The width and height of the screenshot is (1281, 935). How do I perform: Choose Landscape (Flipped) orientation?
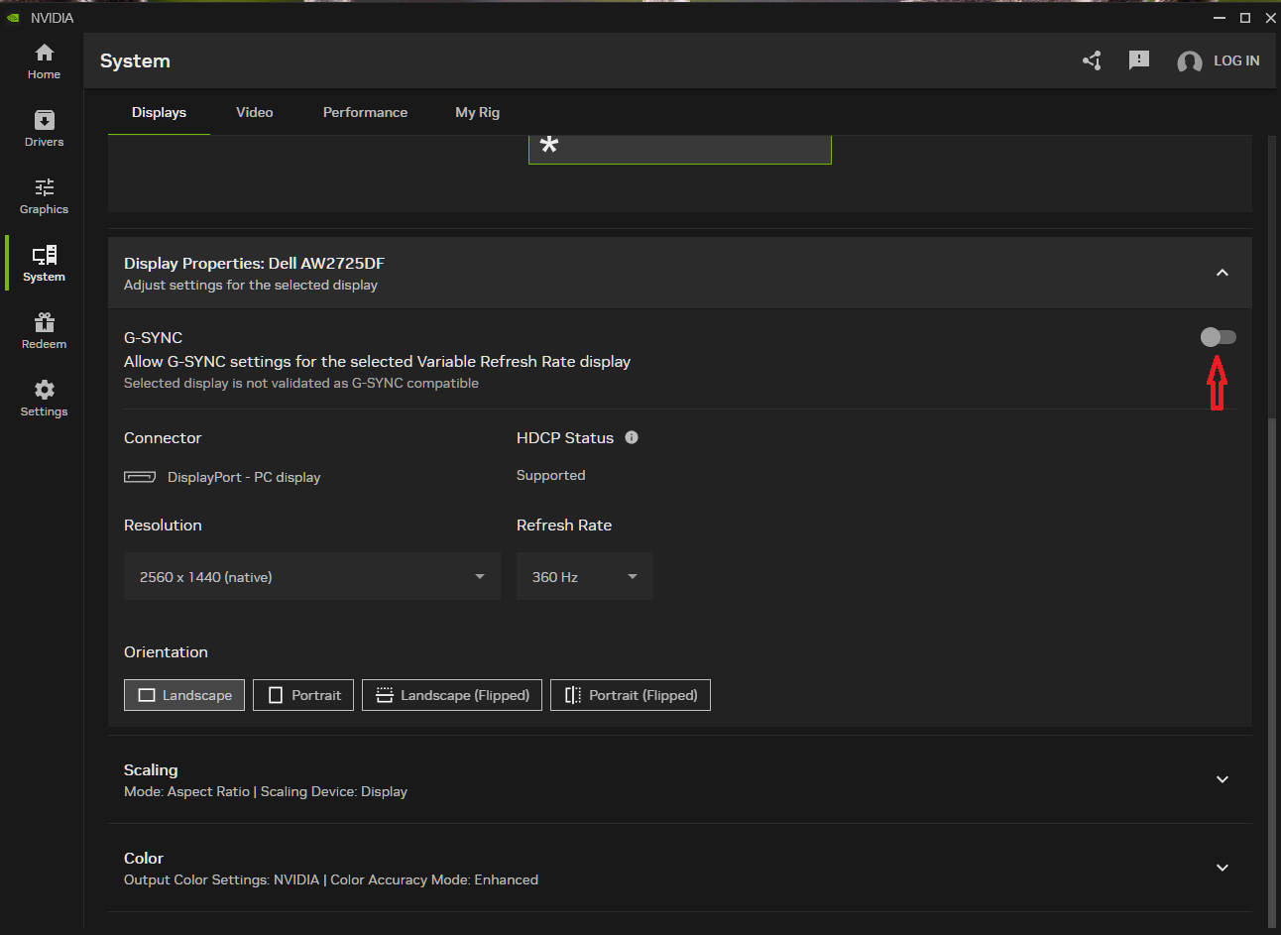452,695
